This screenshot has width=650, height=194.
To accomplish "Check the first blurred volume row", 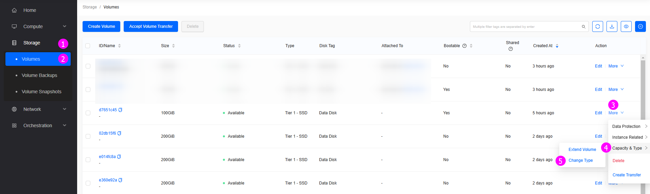I will pos(88,66).
